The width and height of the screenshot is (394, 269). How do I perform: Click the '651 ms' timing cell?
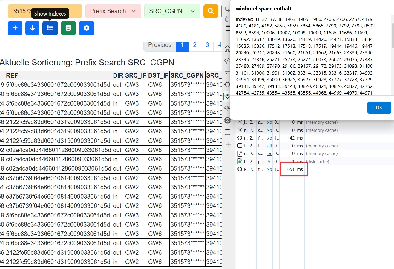tap(295, 169)
